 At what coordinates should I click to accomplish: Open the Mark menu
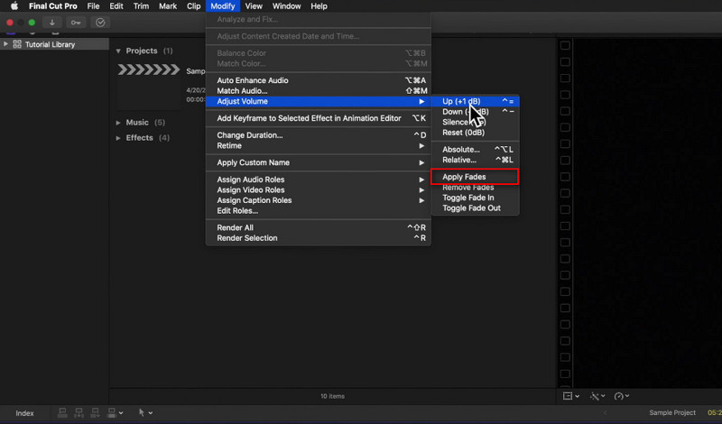pyautogui.click(x=168, y=6)
